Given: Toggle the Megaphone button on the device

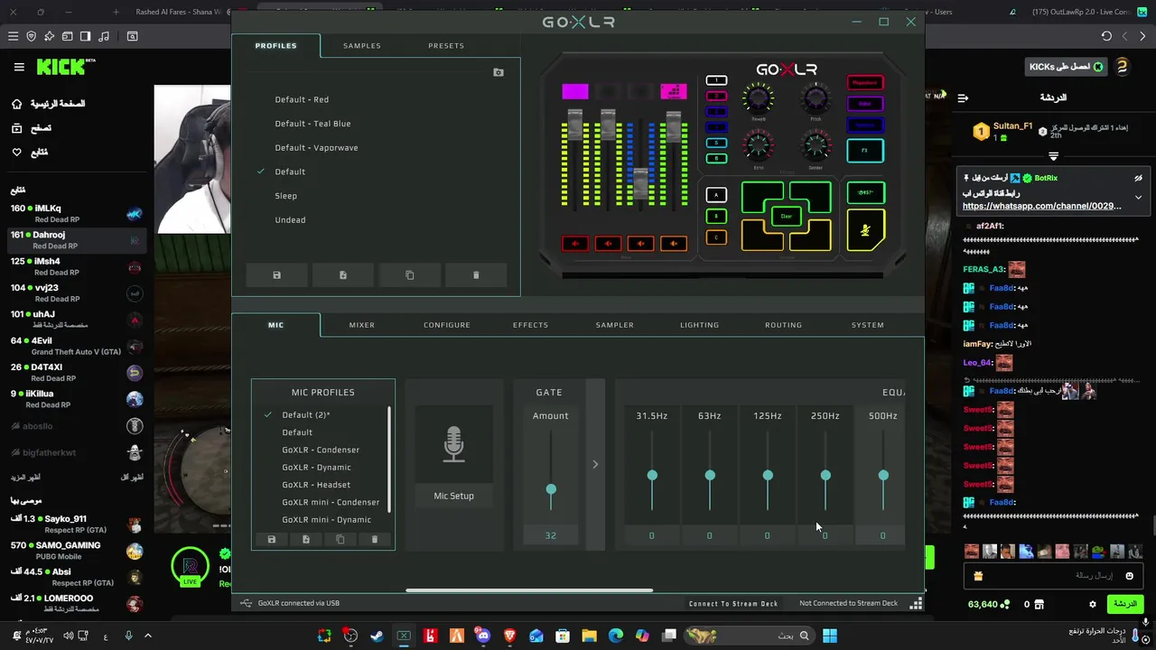Looking at the screenshot, I should (x=865, y=83).
